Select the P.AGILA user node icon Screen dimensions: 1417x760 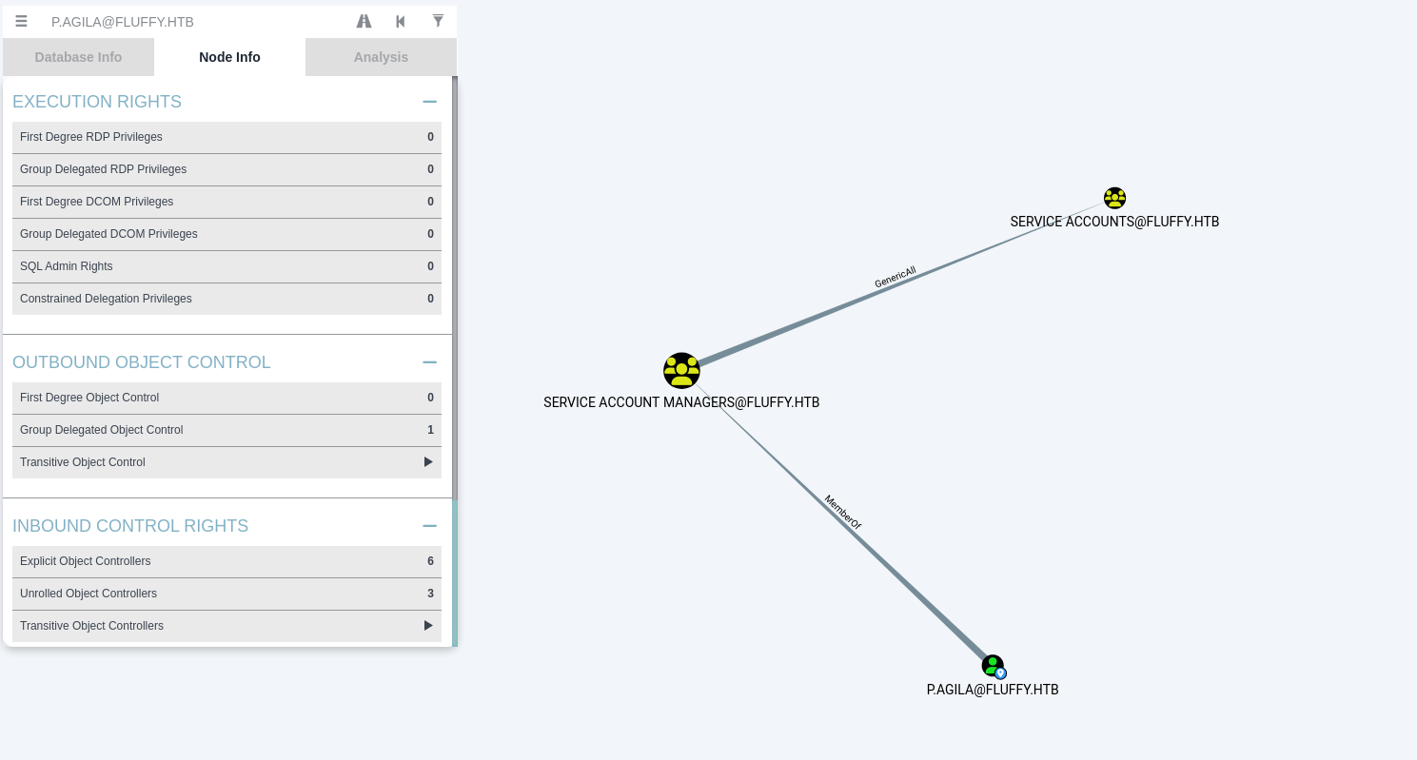pyautogui.click(x=992, y=665)
